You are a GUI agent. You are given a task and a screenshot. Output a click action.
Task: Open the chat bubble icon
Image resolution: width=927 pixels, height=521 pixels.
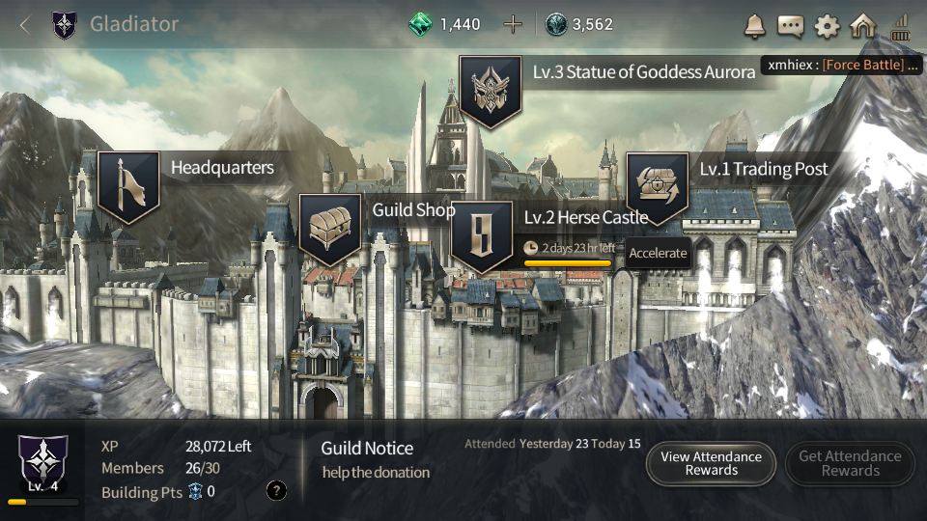[x=791, y=26]
